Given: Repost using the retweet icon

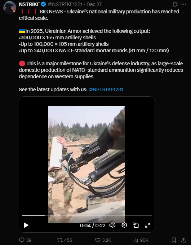Looking at the screenshot, I should tap(65, 240).
